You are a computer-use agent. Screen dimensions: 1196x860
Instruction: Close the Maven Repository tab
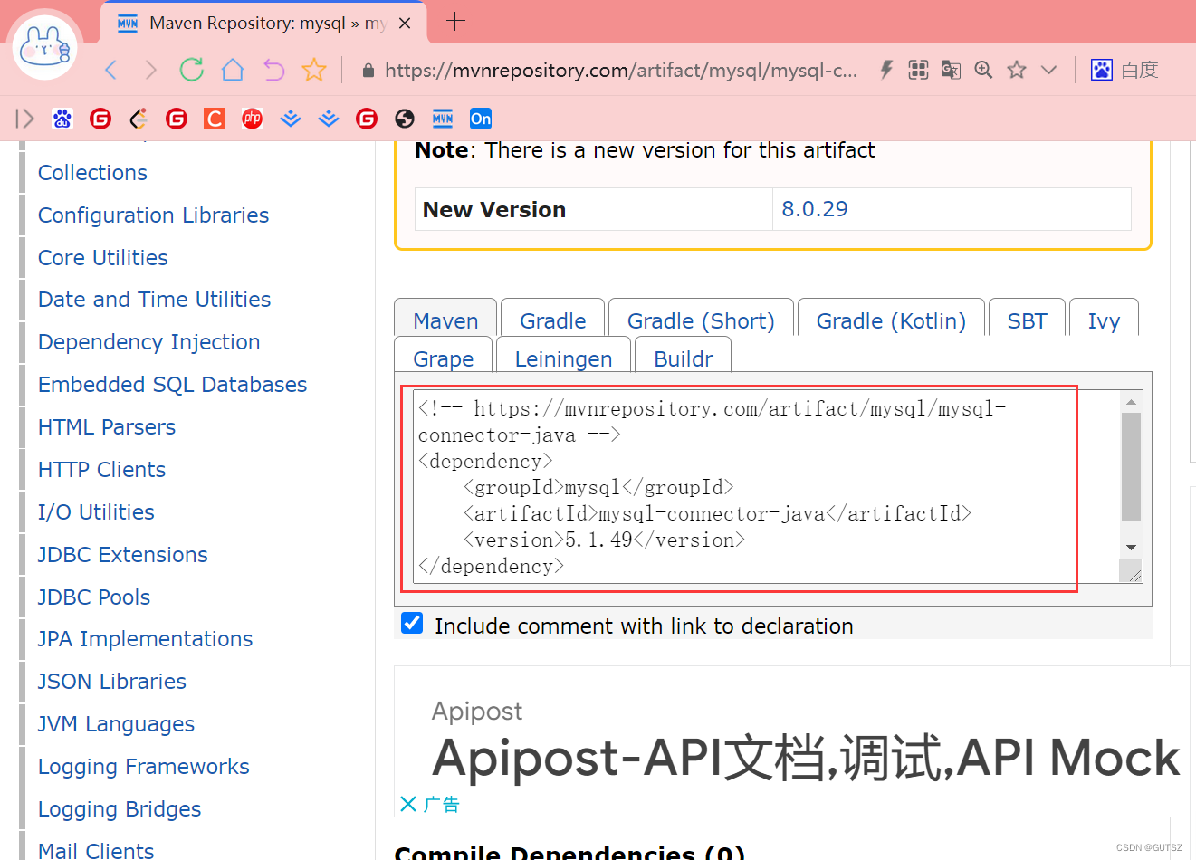click(405, 24)
